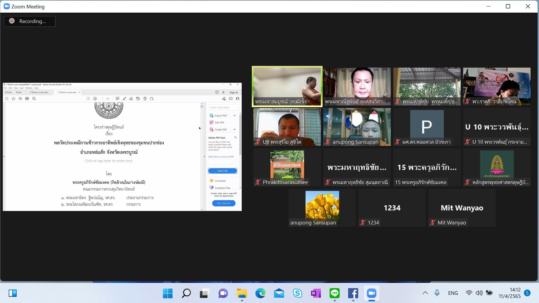Collapse the tools pane using side arrow
The width and height of the screenshot is (539, 303).
pyautogui.click(x=204, y=157)
